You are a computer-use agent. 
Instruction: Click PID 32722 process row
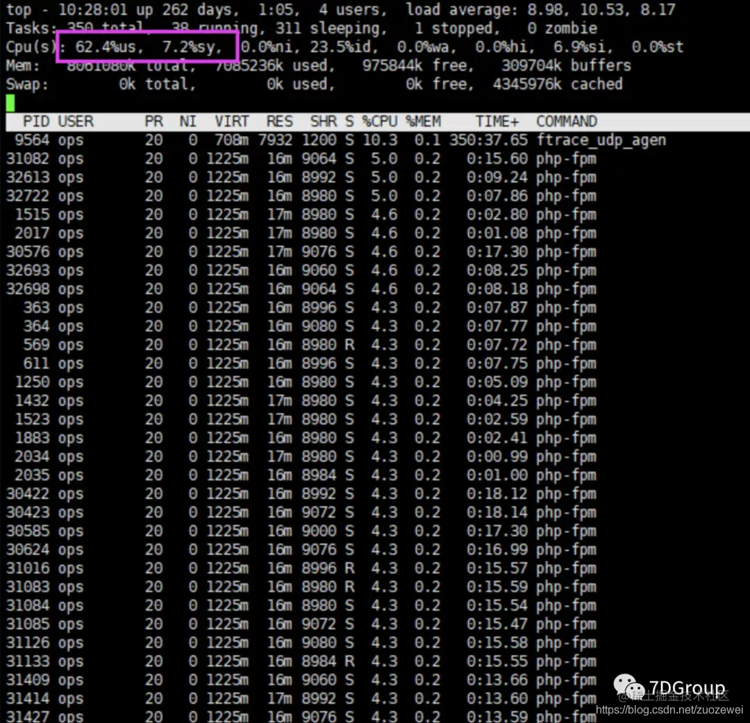[301, 196]
